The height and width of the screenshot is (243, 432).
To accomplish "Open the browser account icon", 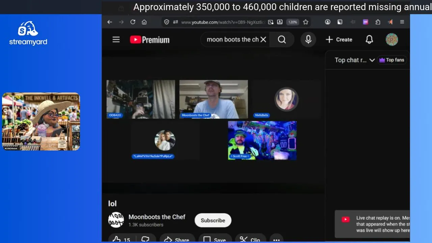I will point(327,22).
